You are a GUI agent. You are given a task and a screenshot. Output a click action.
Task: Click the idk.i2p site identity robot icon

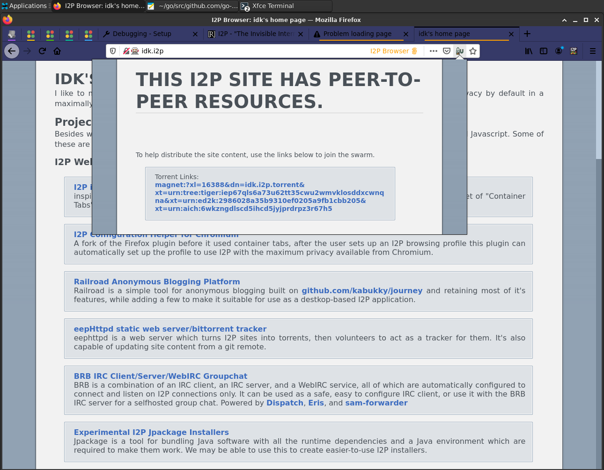(x=135, y=51)
